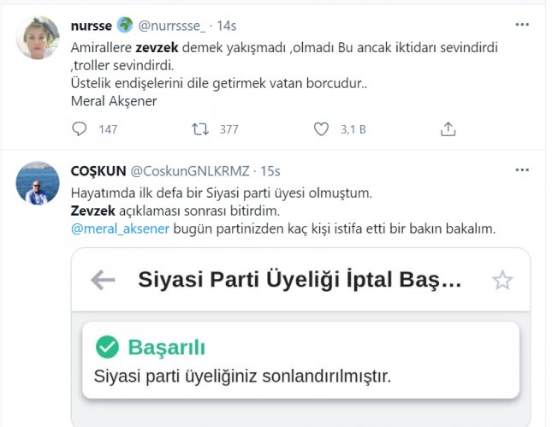The height and width of the screenshot is (427, 558).
Task: Click the @CoskunGNLKRMZ handle
Action: click(190, 171)
